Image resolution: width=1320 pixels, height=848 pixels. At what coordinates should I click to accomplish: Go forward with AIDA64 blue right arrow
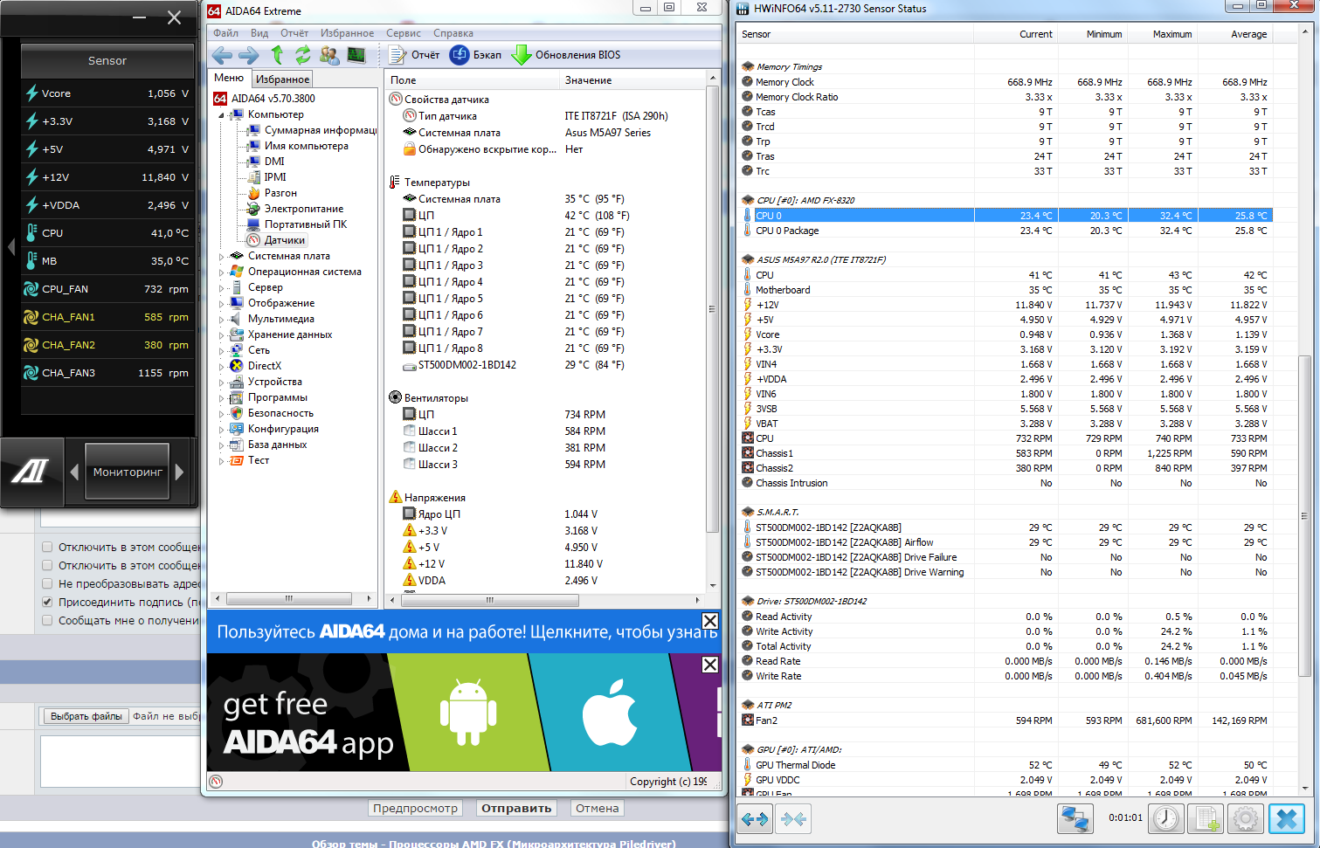tap(249, 55)
